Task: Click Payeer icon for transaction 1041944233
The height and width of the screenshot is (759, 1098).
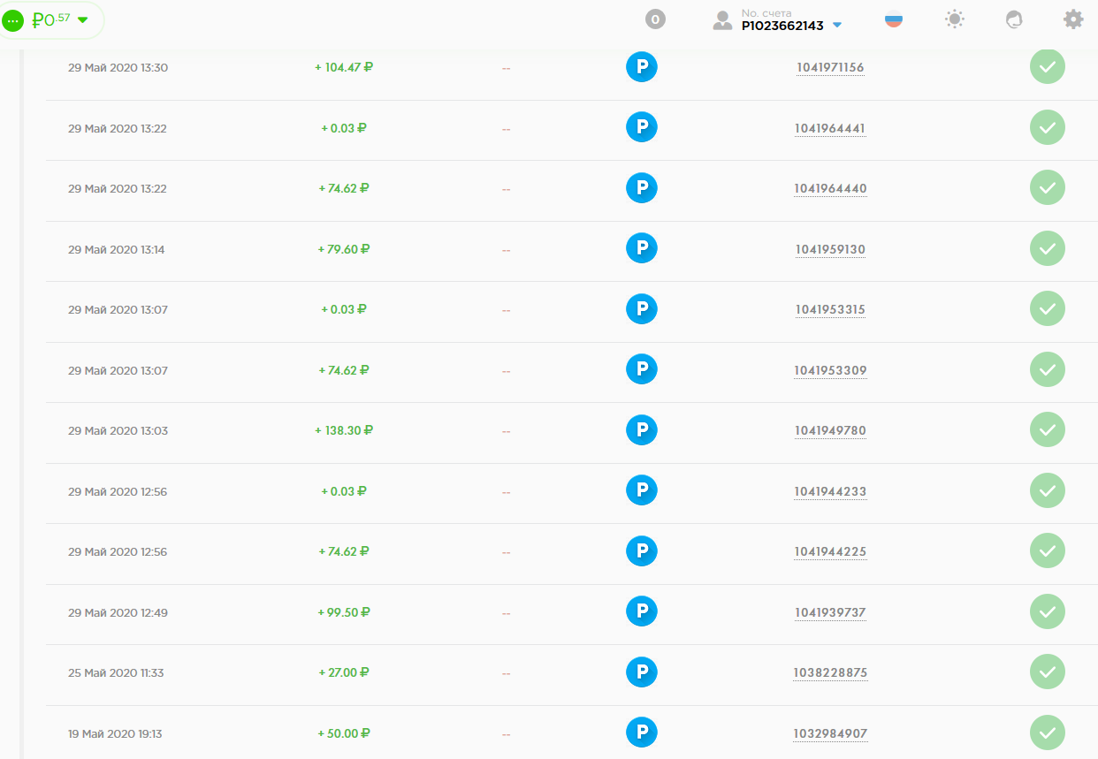Action: (x=642, y=491)
